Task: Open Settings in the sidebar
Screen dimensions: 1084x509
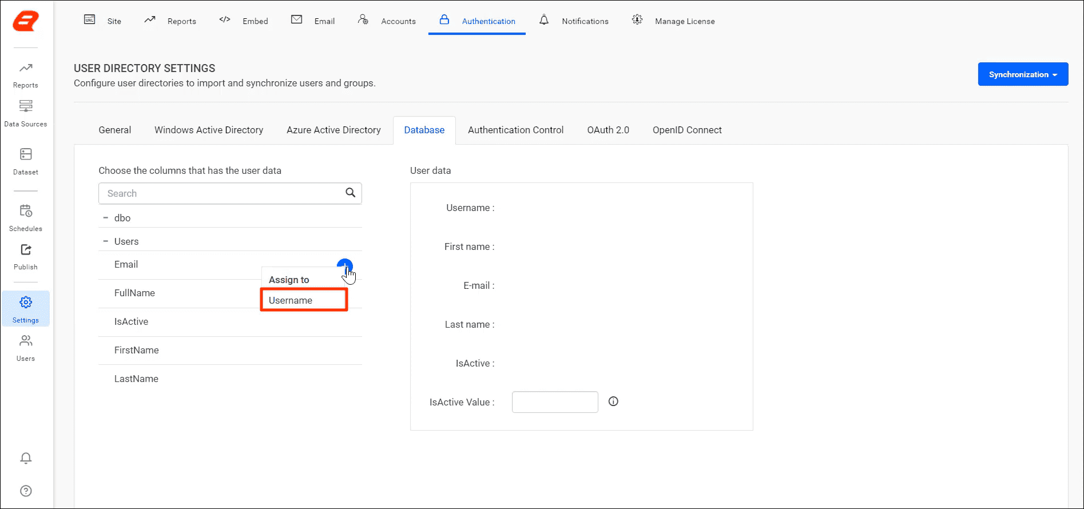Action: click(26, 309)
